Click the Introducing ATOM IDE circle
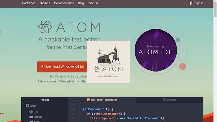217x122 pixels. 156,50
